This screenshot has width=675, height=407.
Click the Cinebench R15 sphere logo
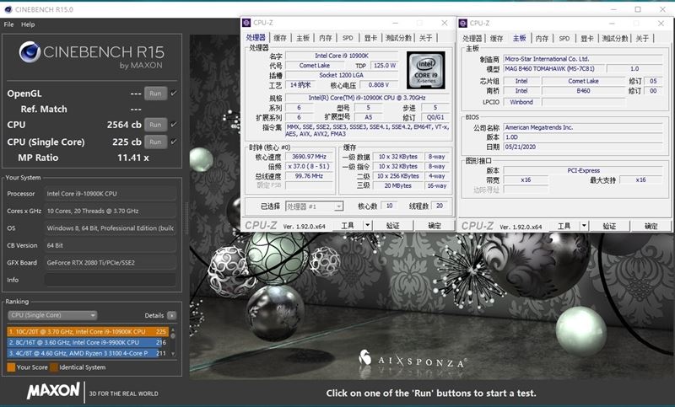[30, 52]
